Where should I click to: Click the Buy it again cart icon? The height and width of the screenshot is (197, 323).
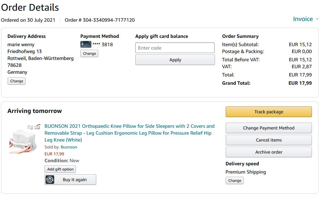(x=50, y=179)
